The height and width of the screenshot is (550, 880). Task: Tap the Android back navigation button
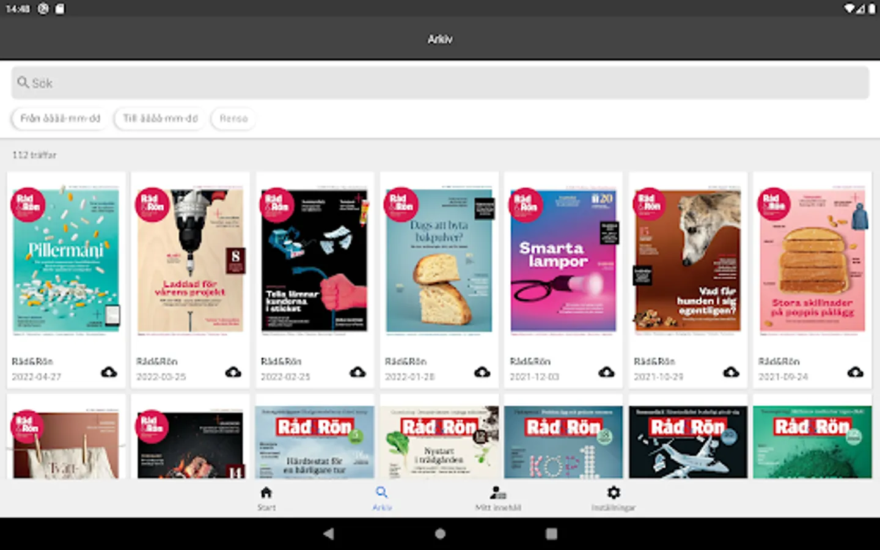point(328,533)
